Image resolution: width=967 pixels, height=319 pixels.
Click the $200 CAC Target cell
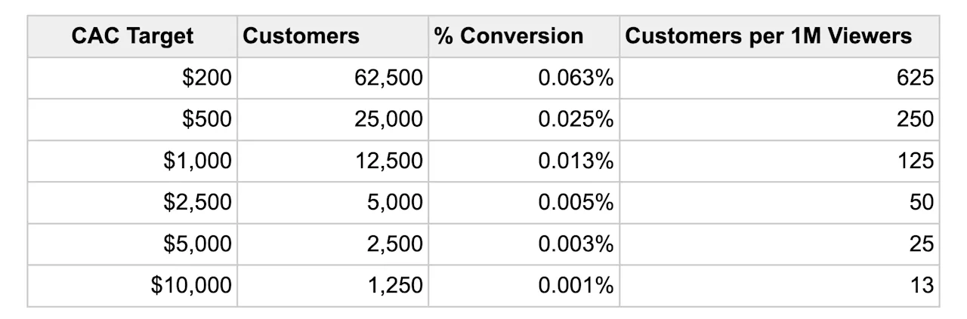[132, 78]
